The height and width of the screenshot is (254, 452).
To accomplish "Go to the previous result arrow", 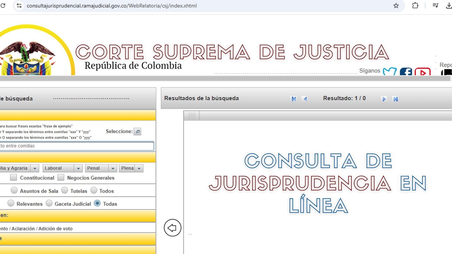I will click(x=305, y=99).
